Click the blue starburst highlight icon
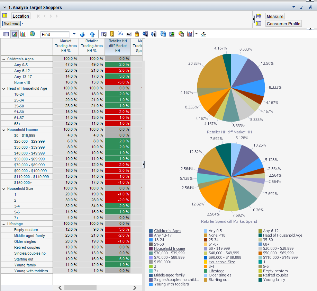This screenshot has width=317, height=291. click(120, 34)
